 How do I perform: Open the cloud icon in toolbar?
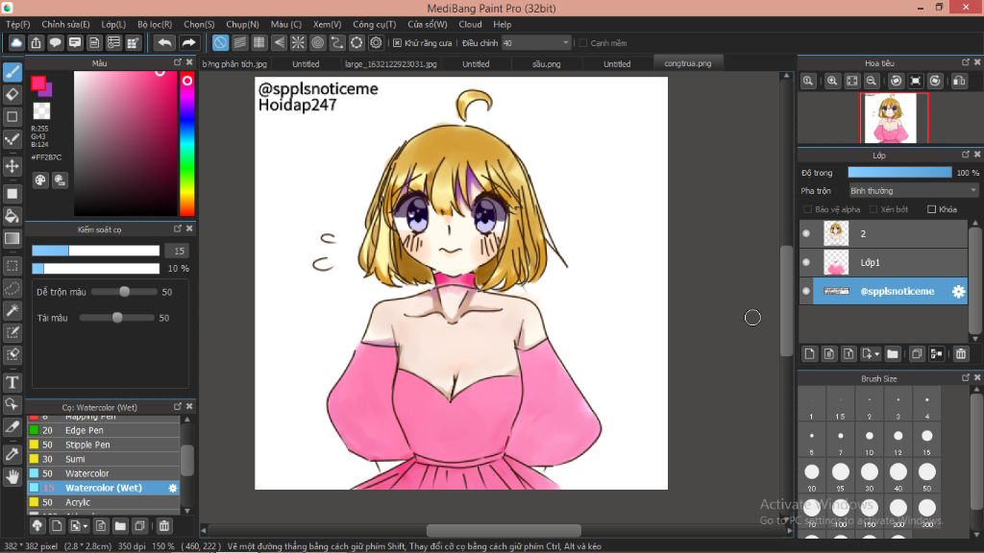click(x=16, y=42)
